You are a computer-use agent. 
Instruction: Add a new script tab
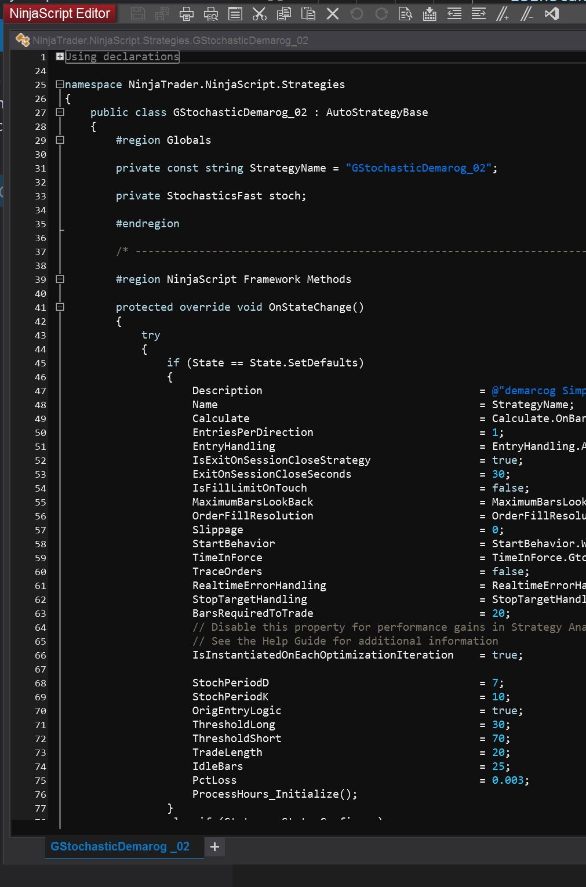click(x=214, y=847)
